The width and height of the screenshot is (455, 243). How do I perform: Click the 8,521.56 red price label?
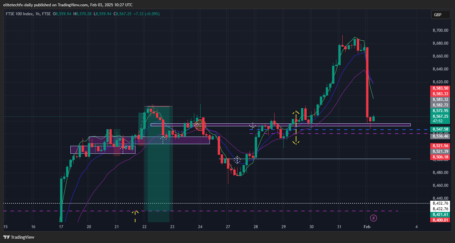click(x=440, y=146)
